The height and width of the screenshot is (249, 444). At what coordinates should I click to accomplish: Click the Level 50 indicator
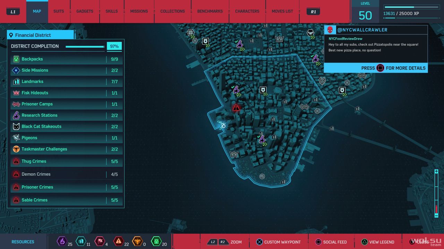[x=365, y=12]
